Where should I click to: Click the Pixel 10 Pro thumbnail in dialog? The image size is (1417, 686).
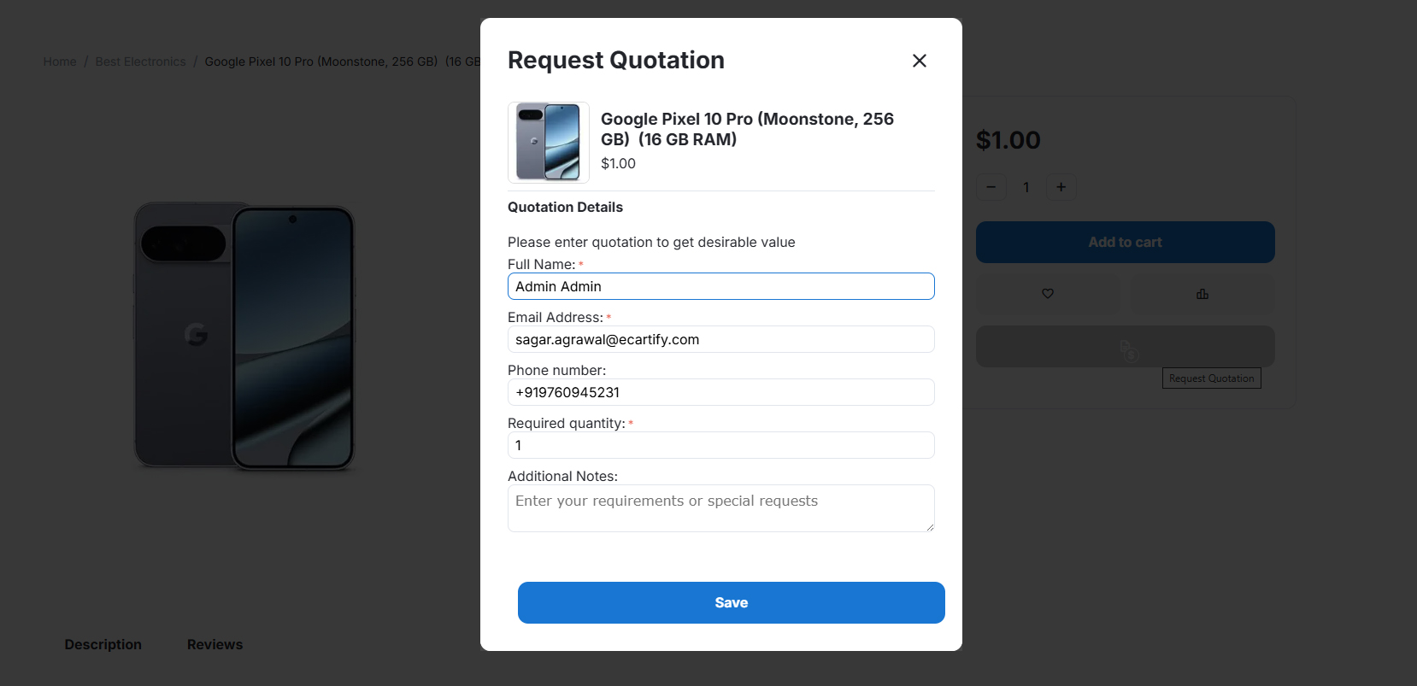click(549, 143)
